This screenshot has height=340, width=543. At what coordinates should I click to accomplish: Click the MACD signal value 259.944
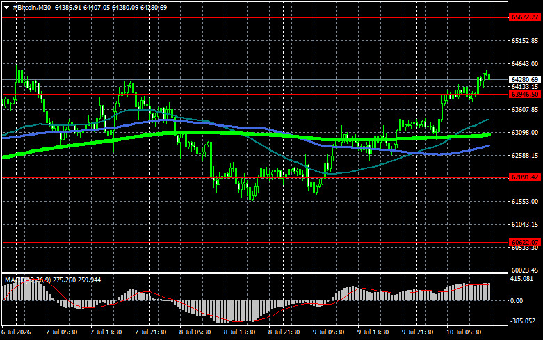pyautogui.click(x=90, y=280)
